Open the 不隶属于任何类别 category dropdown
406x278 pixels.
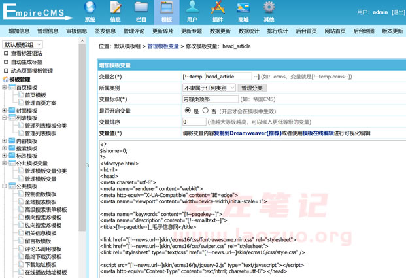(209, 88)
